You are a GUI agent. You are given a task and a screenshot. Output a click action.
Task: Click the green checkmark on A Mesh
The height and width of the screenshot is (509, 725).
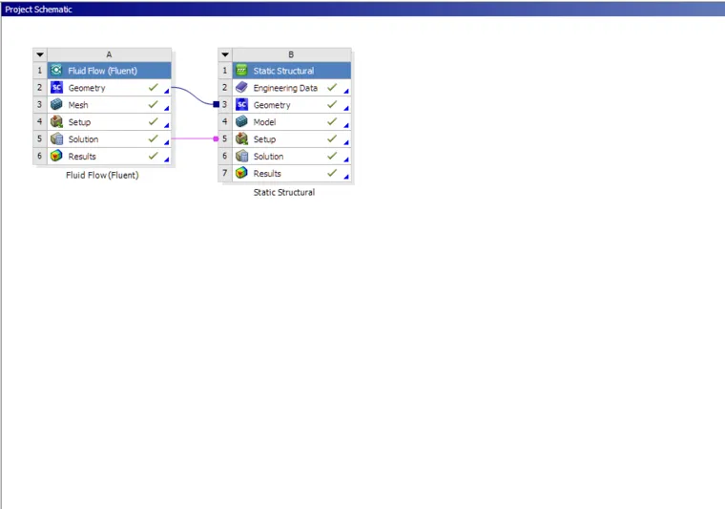[x=153, y=104]
